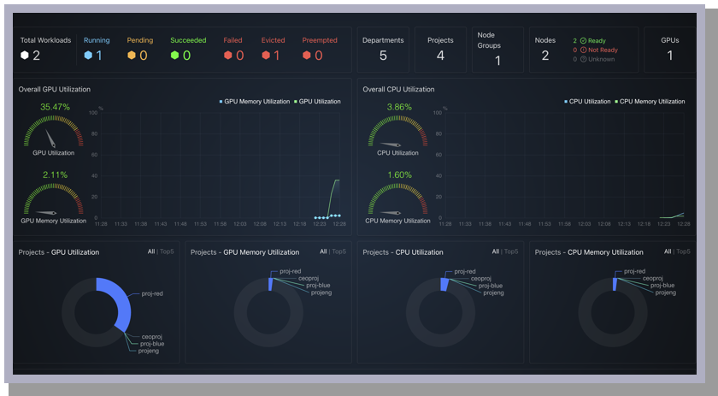
Task: Click the blue Running workloads hexagon icon
Action: coord(88,55)
